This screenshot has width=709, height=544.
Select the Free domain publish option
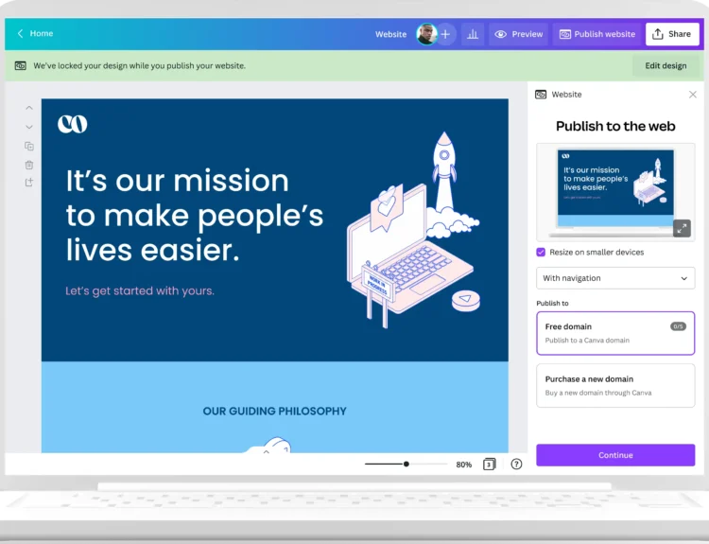(x=615, y=333)
